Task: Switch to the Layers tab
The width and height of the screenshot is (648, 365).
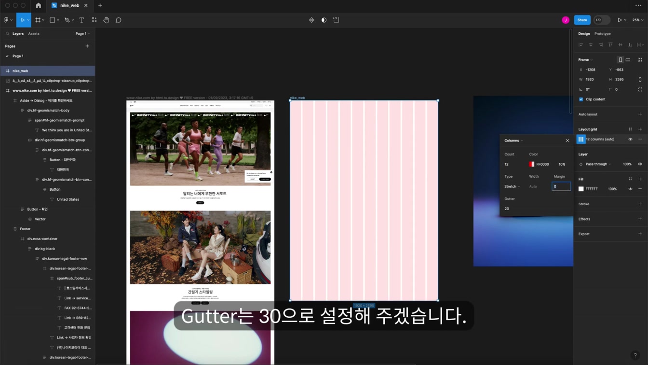Action: pos(18,34)
